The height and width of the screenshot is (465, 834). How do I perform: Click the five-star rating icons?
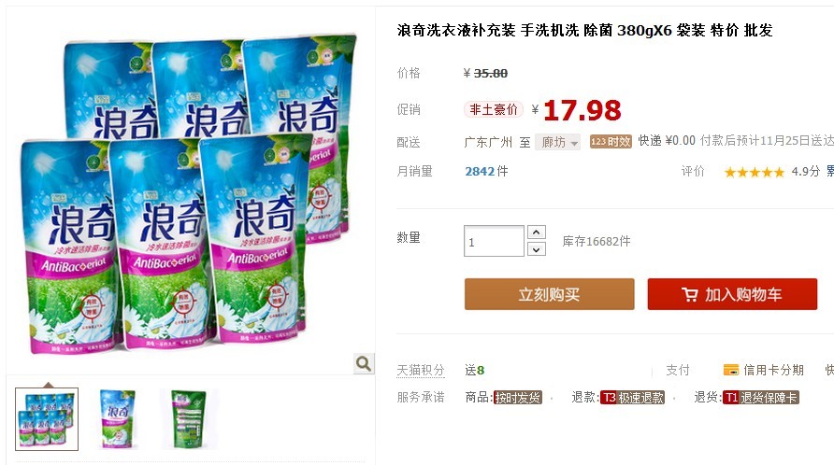[x=755, y=172]
